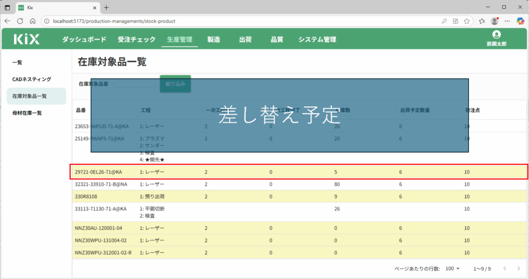Click the password key icon in address bar
The height and width of the screenshot is (279, 529).
[x=444, y=21]
